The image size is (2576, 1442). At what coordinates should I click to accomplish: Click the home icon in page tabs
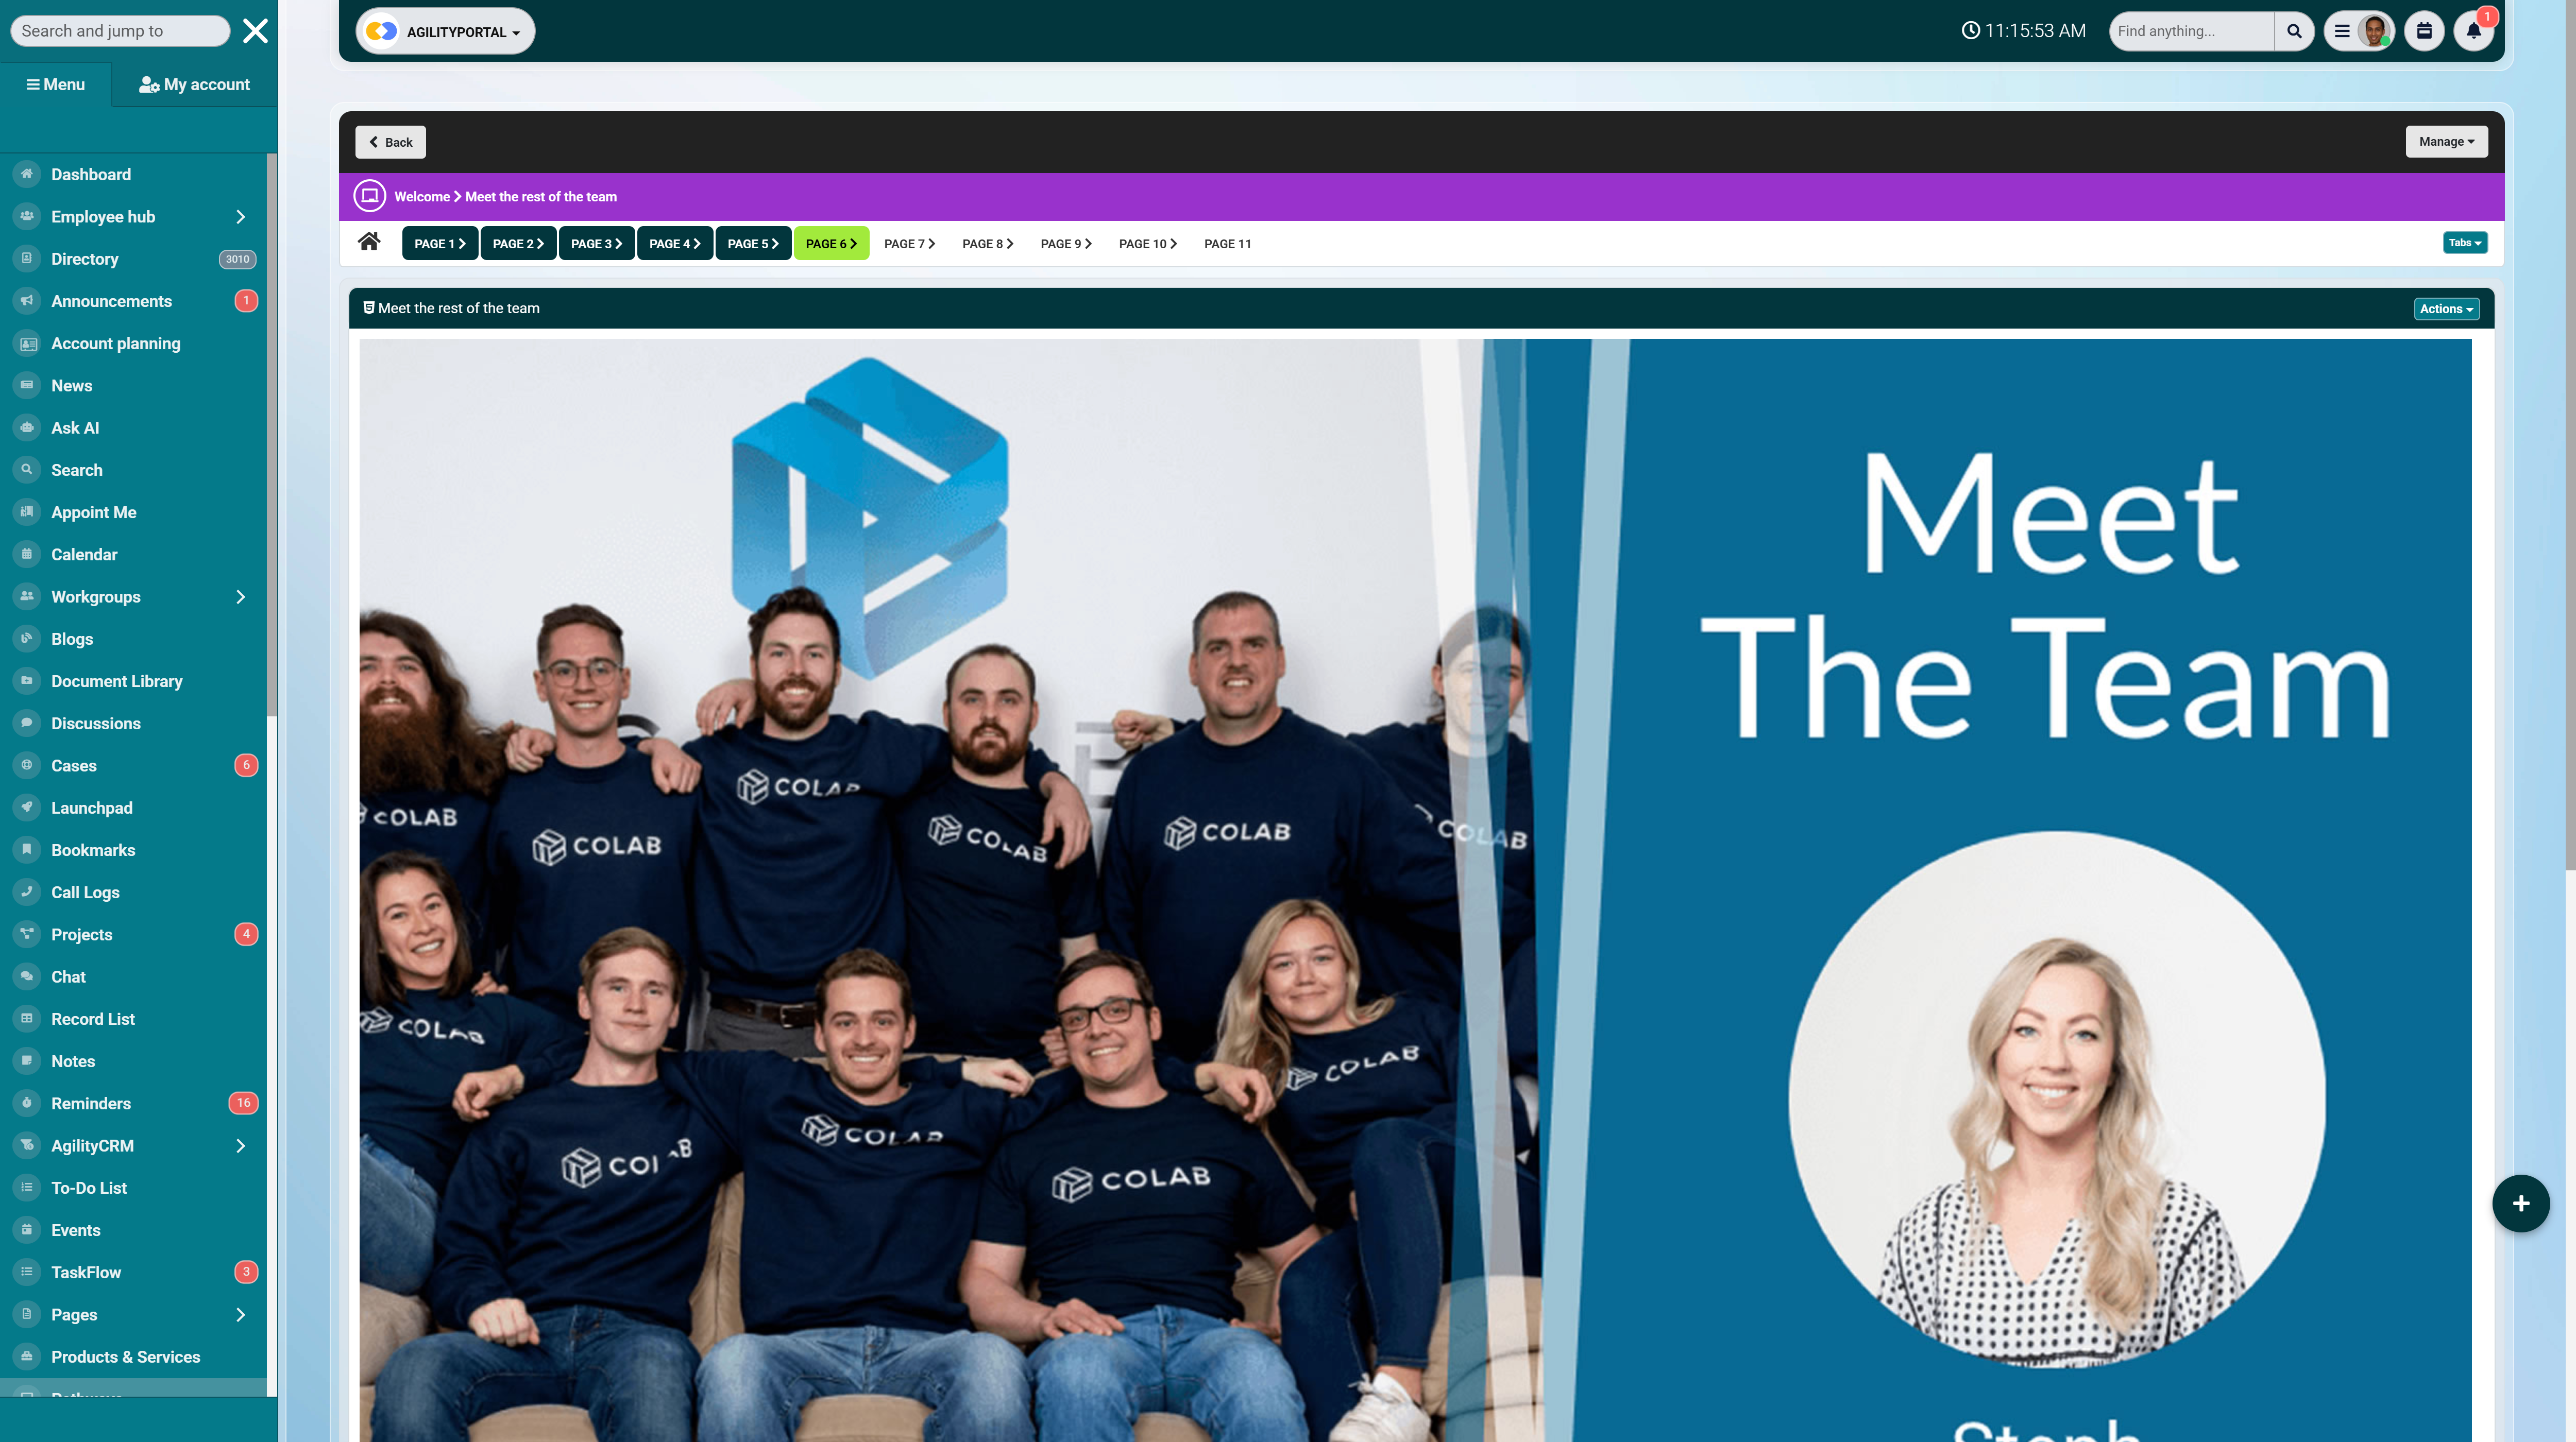[369, 242]
